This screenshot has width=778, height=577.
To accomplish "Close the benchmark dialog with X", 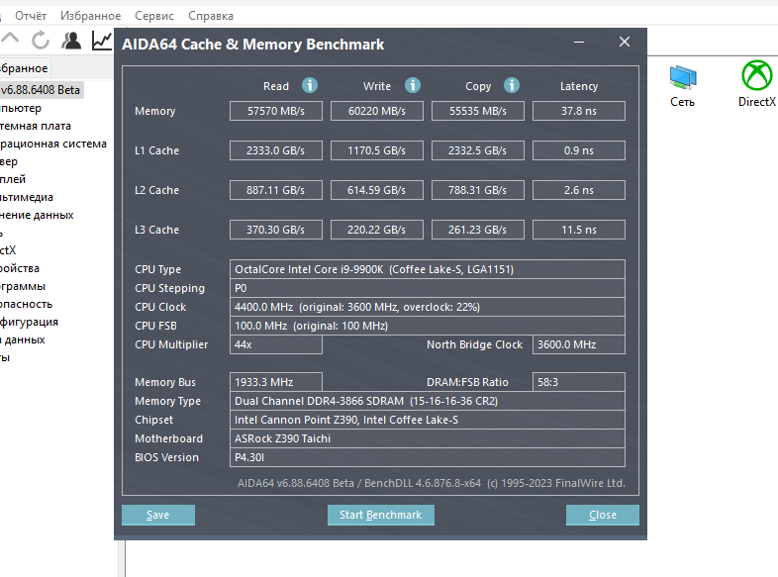I will point(625,43).
